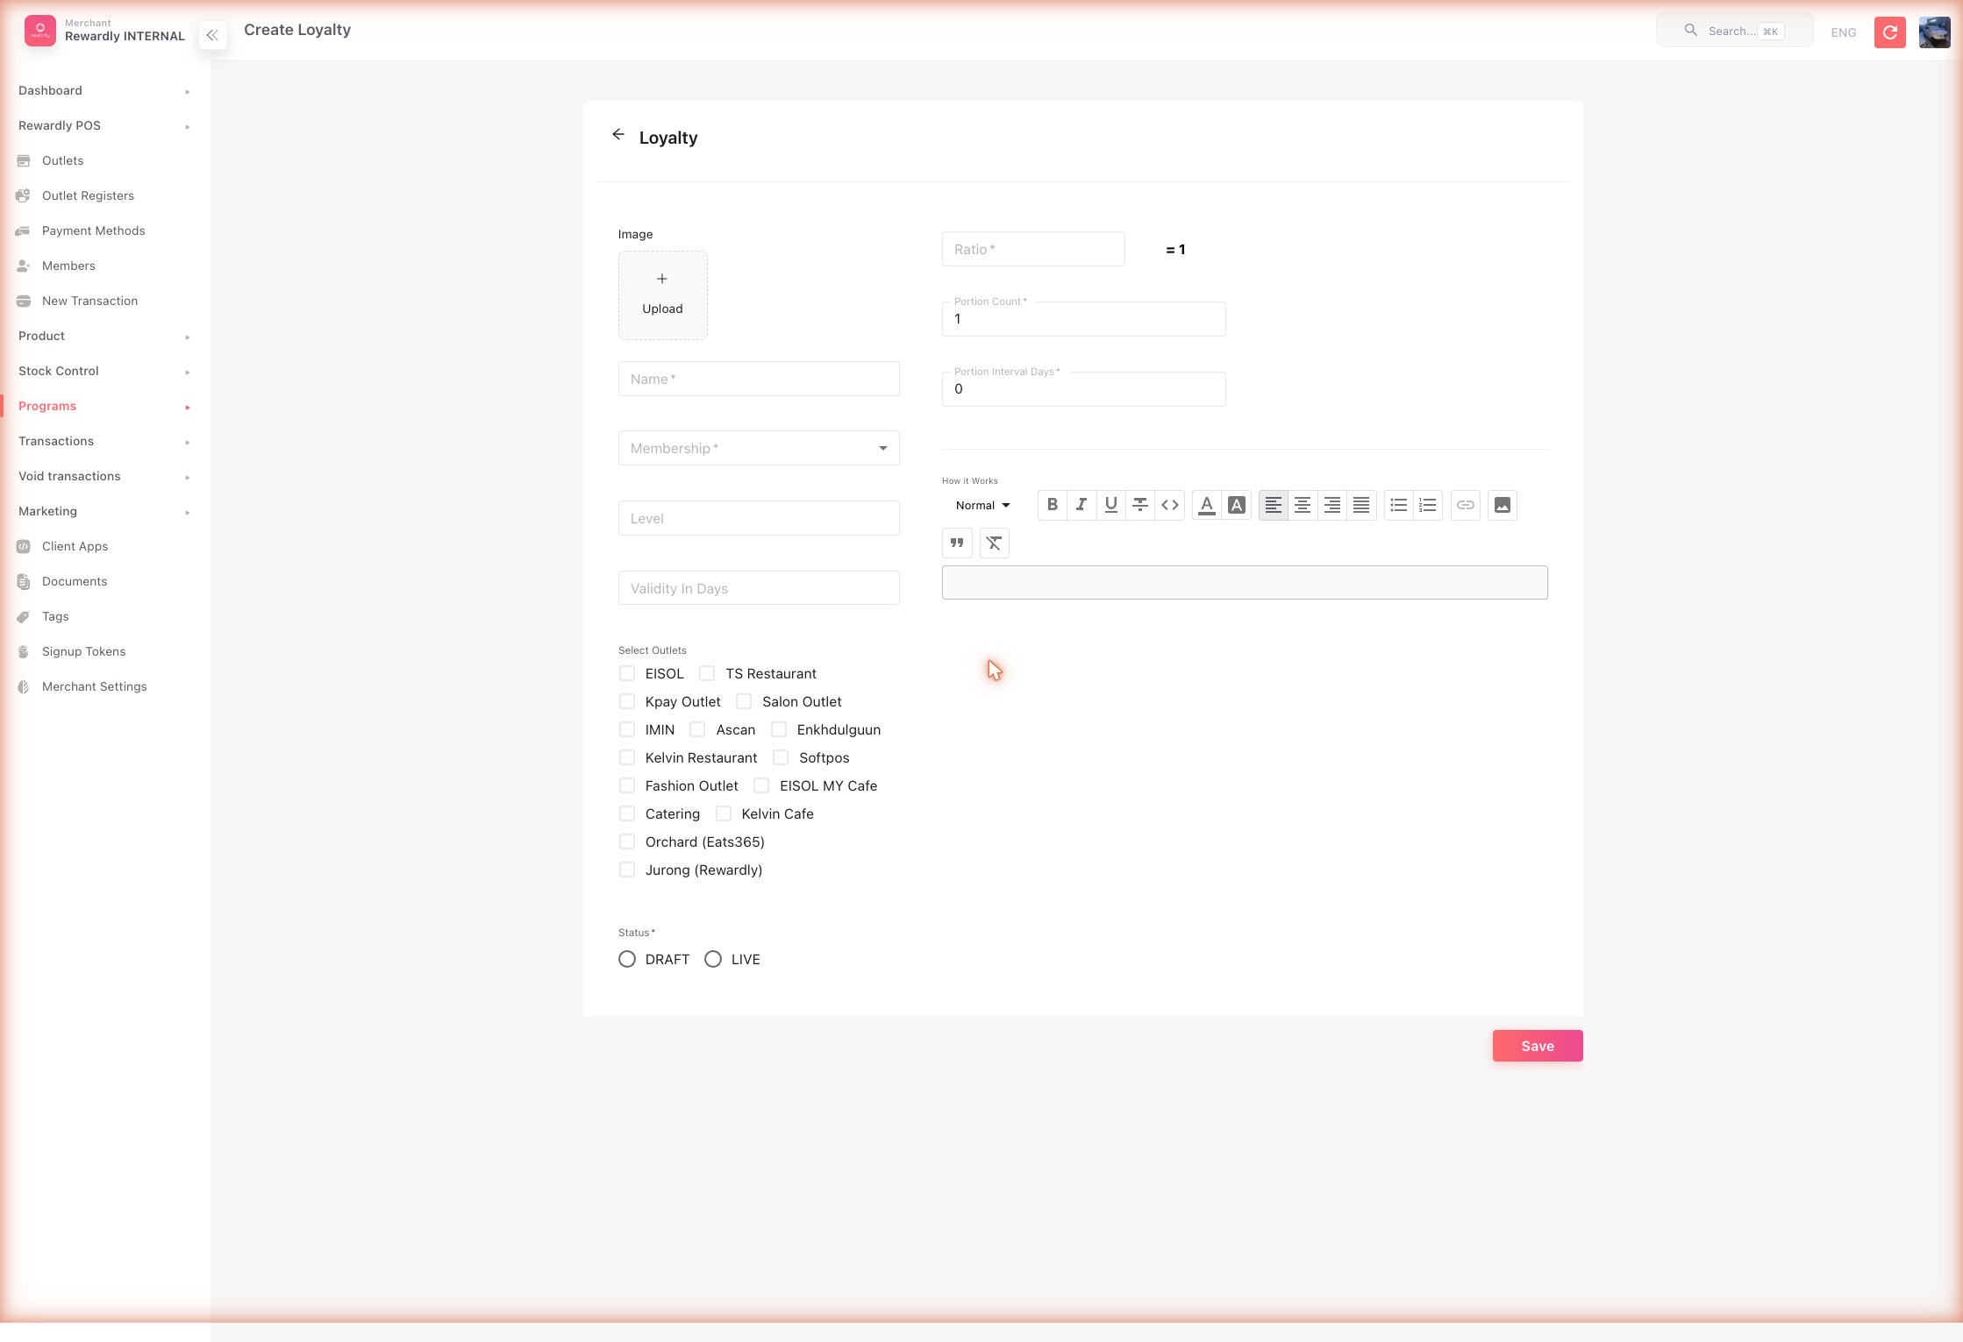
Task: Apply strikethrough formatting
Action: [1140, 505]
